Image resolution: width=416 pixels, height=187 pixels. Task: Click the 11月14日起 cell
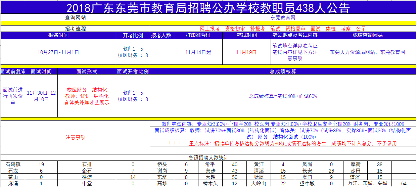[198, 52]
